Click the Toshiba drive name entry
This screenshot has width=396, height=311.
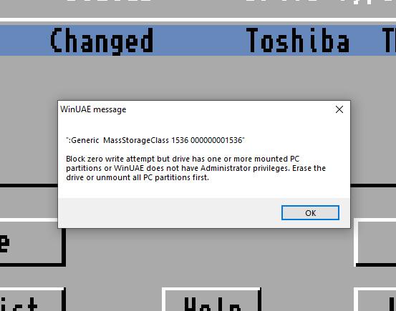[298, 40]
